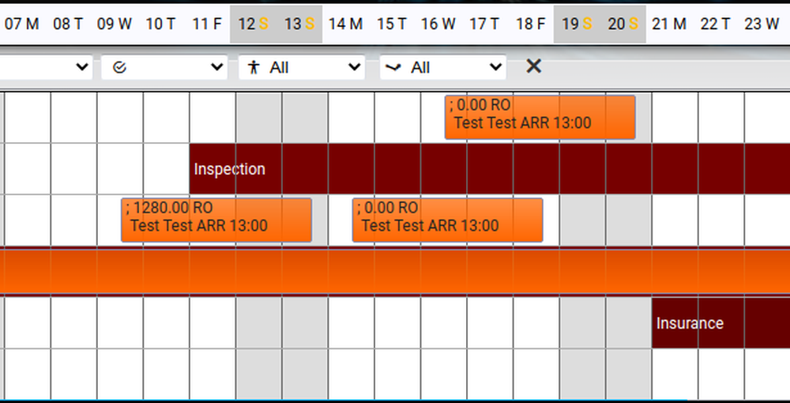Open the checkmark status filter dropdown
The width and height of the screenshot is (790, 403).
point(164,67)
